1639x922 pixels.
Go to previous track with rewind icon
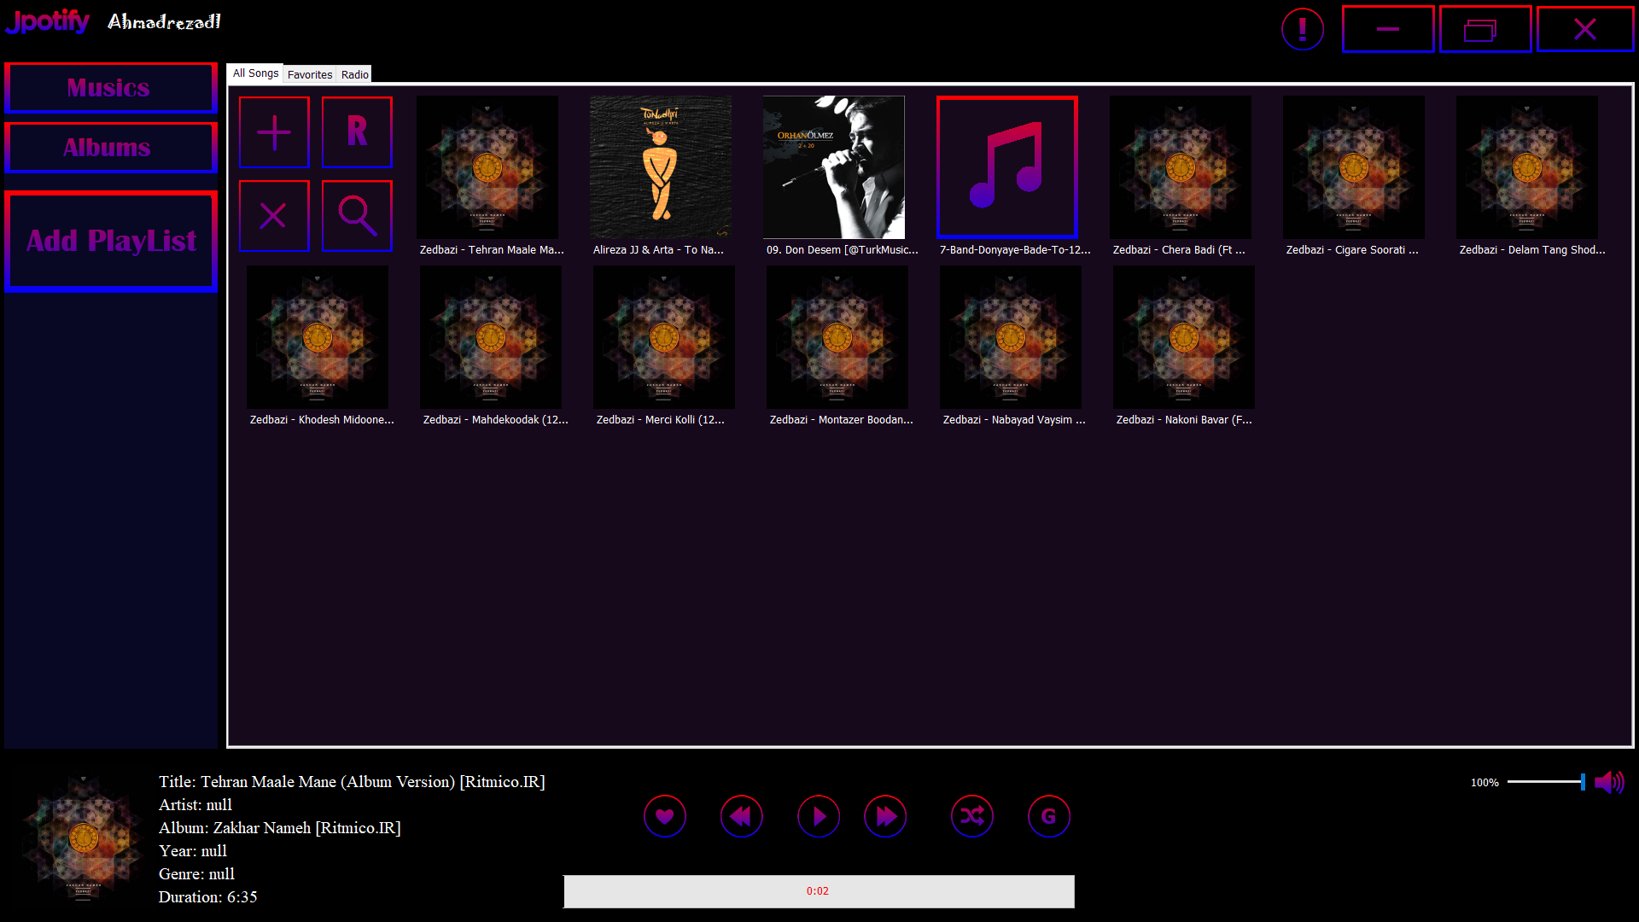[742, 817]
